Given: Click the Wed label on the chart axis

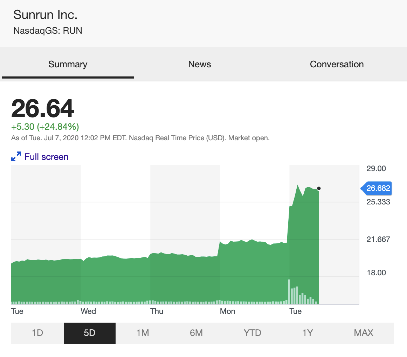Looking at the screenshot, I should [88, 311].
